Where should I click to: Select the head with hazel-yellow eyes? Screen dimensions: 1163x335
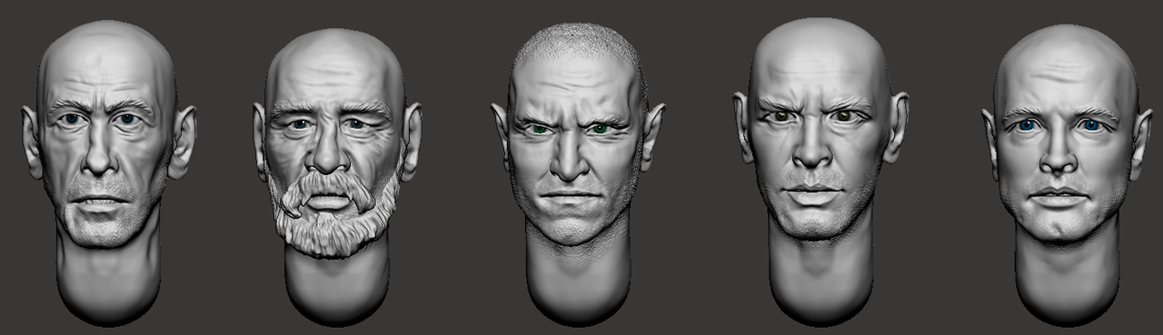pos(820,172)
